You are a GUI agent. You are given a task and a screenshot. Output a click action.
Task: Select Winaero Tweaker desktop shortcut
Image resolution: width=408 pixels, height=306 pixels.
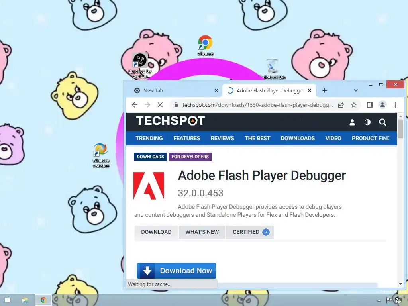coord(101,155)
